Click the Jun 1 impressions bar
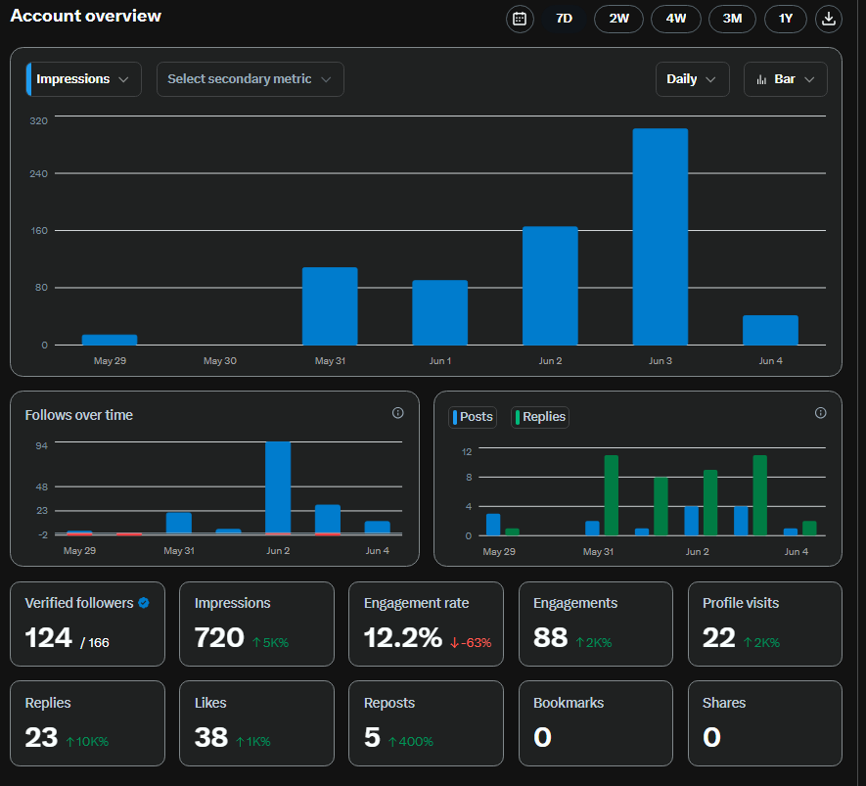 click(x=439, y=312)
